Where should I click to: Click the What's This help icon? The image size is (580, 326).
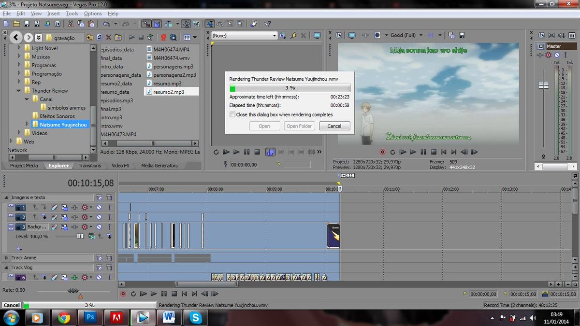click(267, 23)
